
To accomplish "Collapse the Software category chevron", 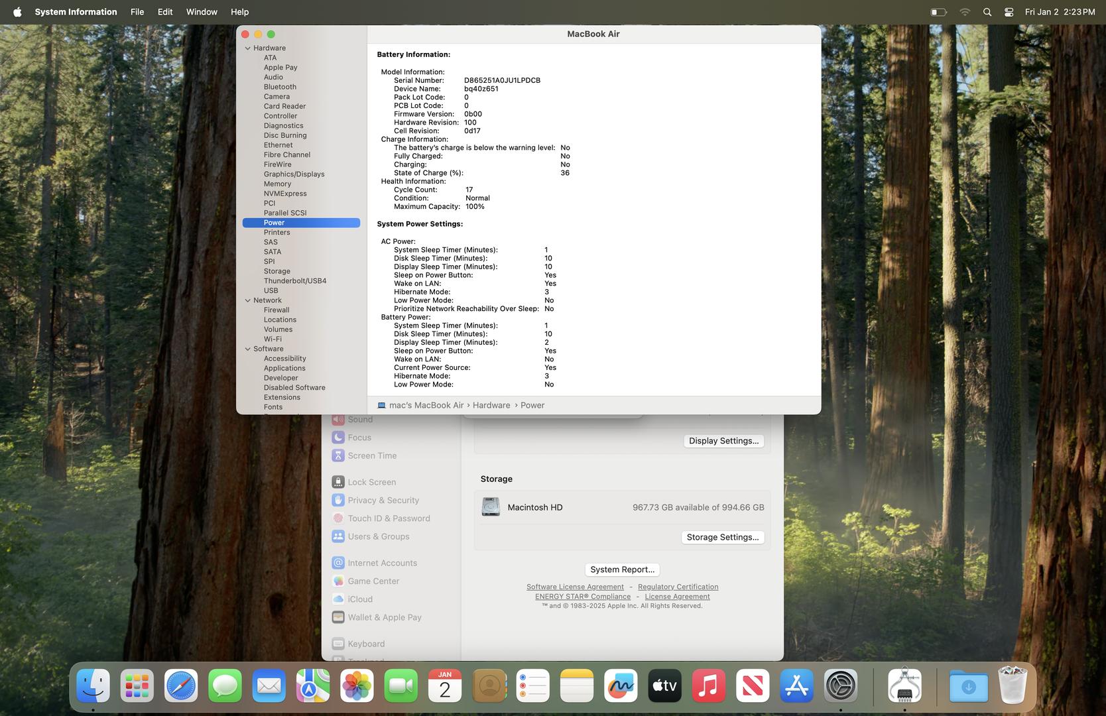I will 248,349.
